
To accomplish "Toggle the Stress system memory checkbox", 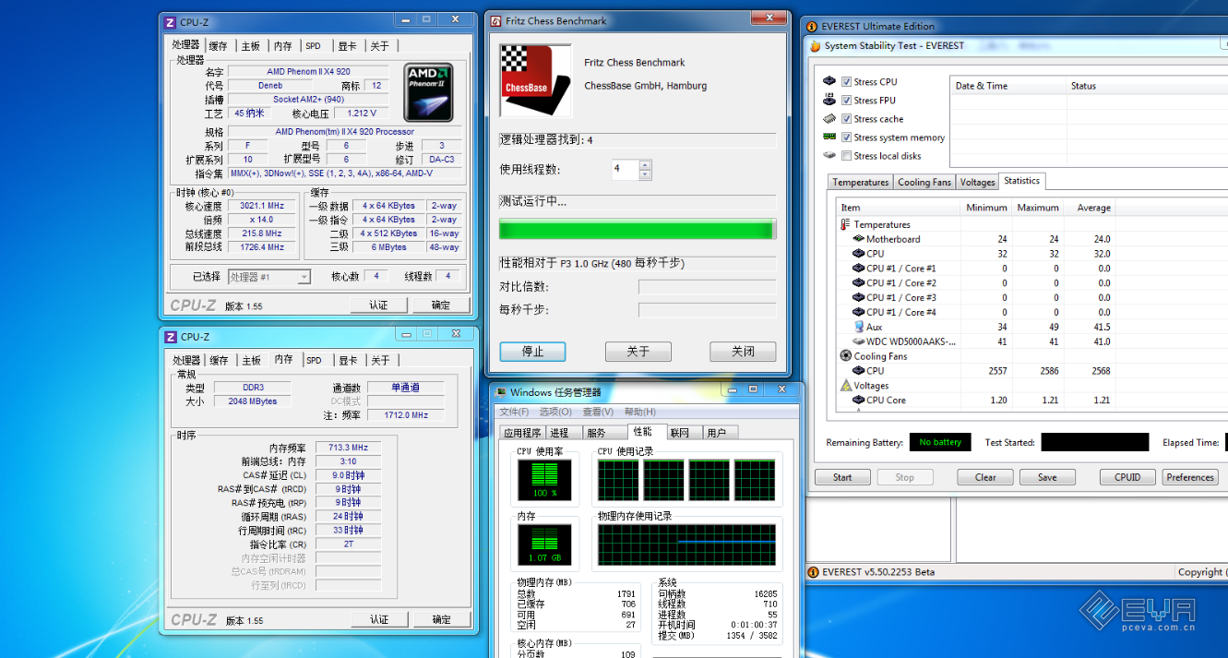I will [846, 138].
